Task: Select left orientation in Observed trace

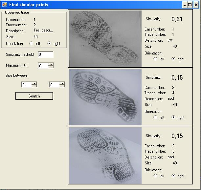Action: pos(31,43)
